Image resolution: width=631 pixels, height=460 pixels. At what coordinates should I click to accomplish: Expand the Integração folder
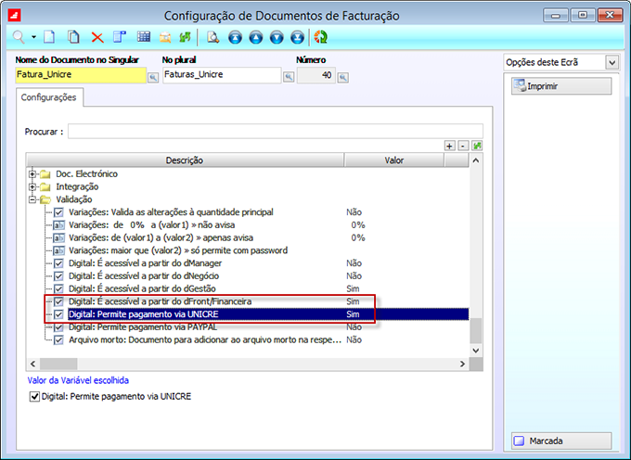pyautogui.click(x=32, y=187)
